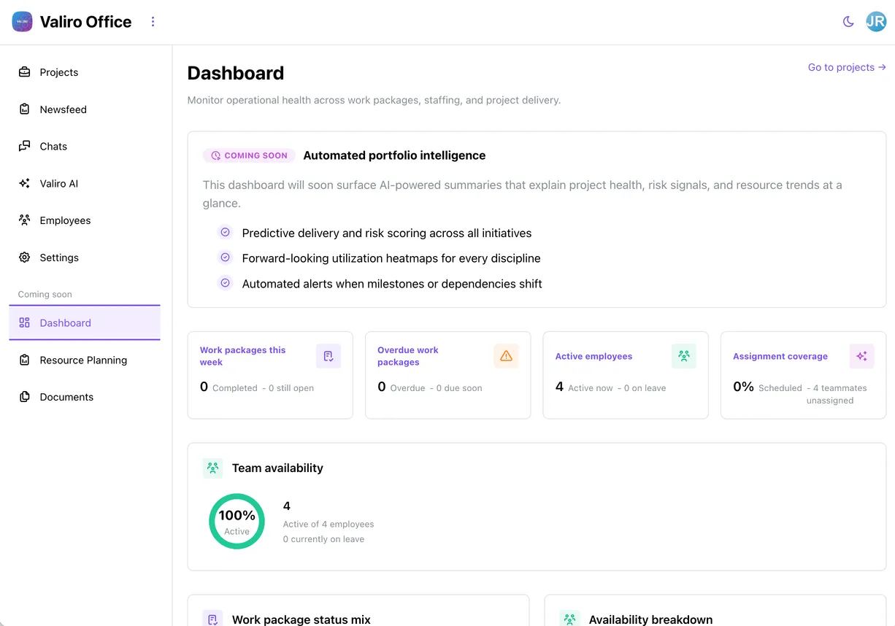895x626 pixels.
Task: Select Dashboard under Coming soon section
Action: point(65,322)
